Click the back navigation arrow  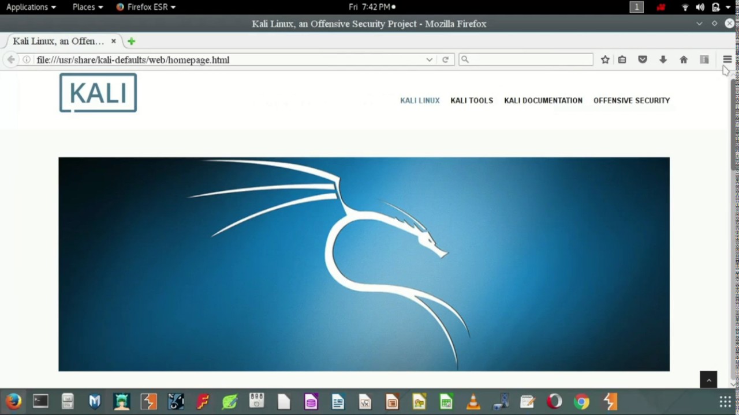point(11,59)
